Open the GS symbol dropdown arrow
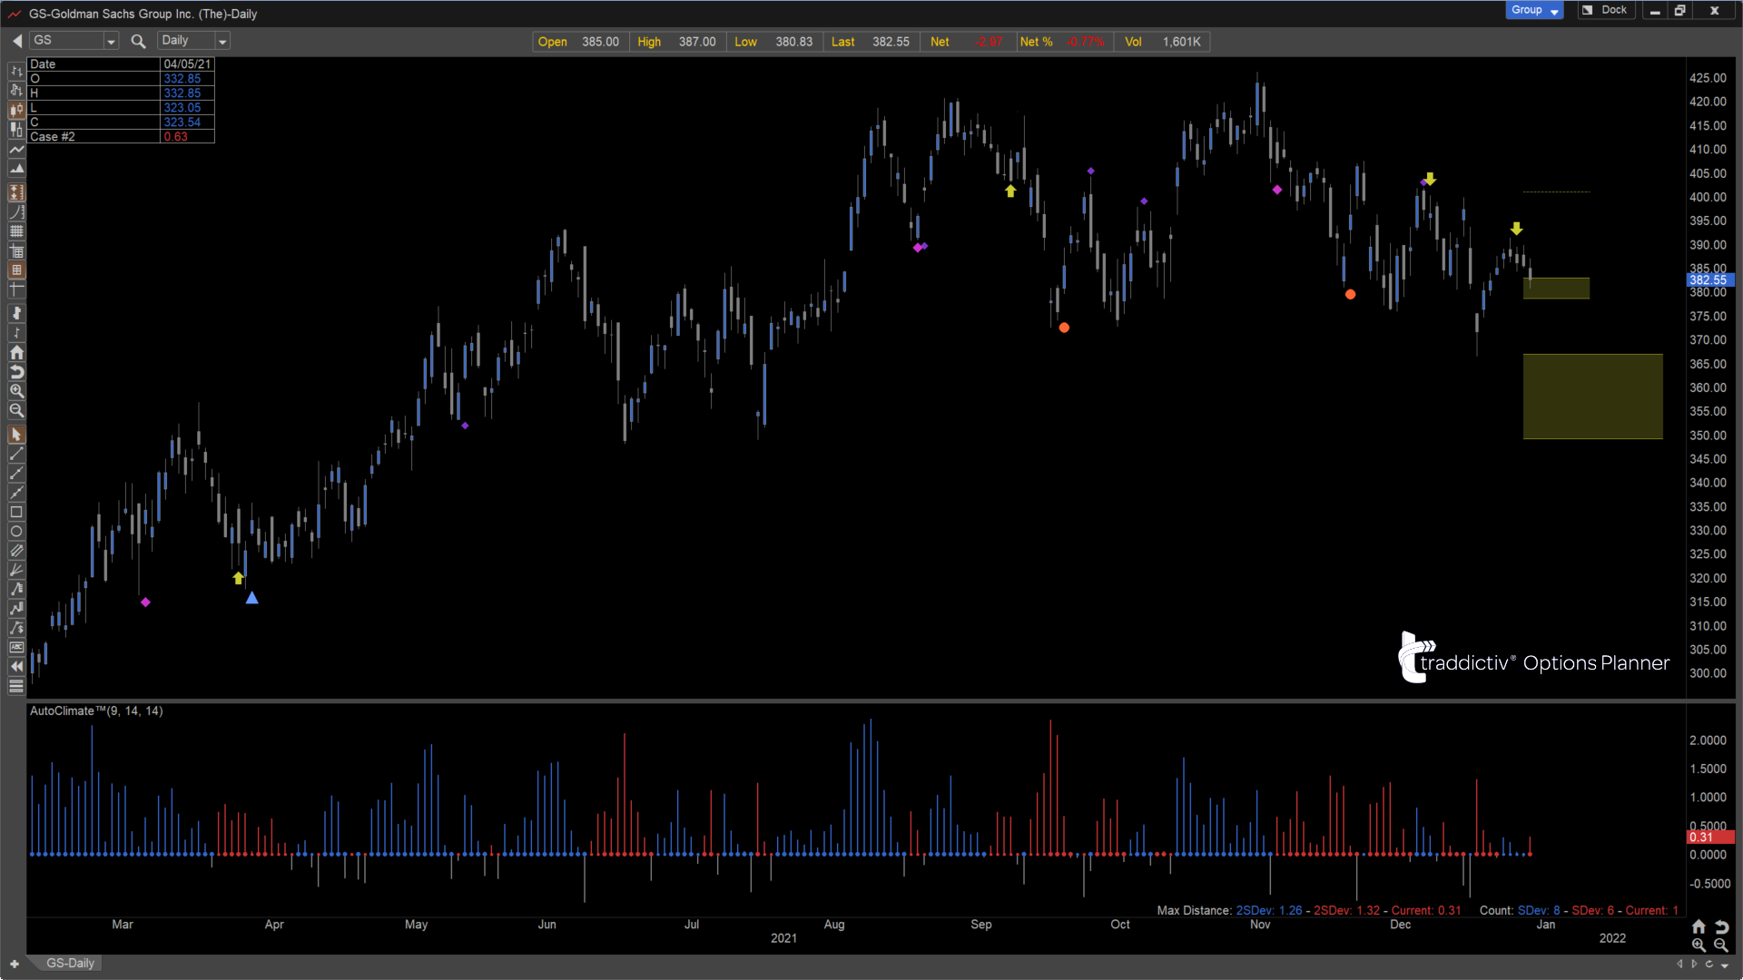 [x=111, y=41]
